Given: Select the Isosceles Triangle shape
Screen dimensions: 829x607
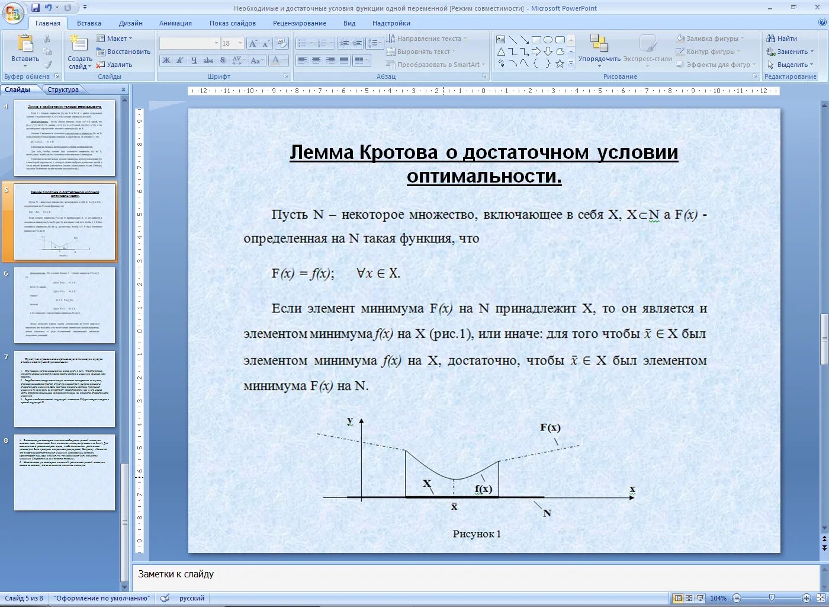Looking at the screenshot, I should [x=500, y=52].
